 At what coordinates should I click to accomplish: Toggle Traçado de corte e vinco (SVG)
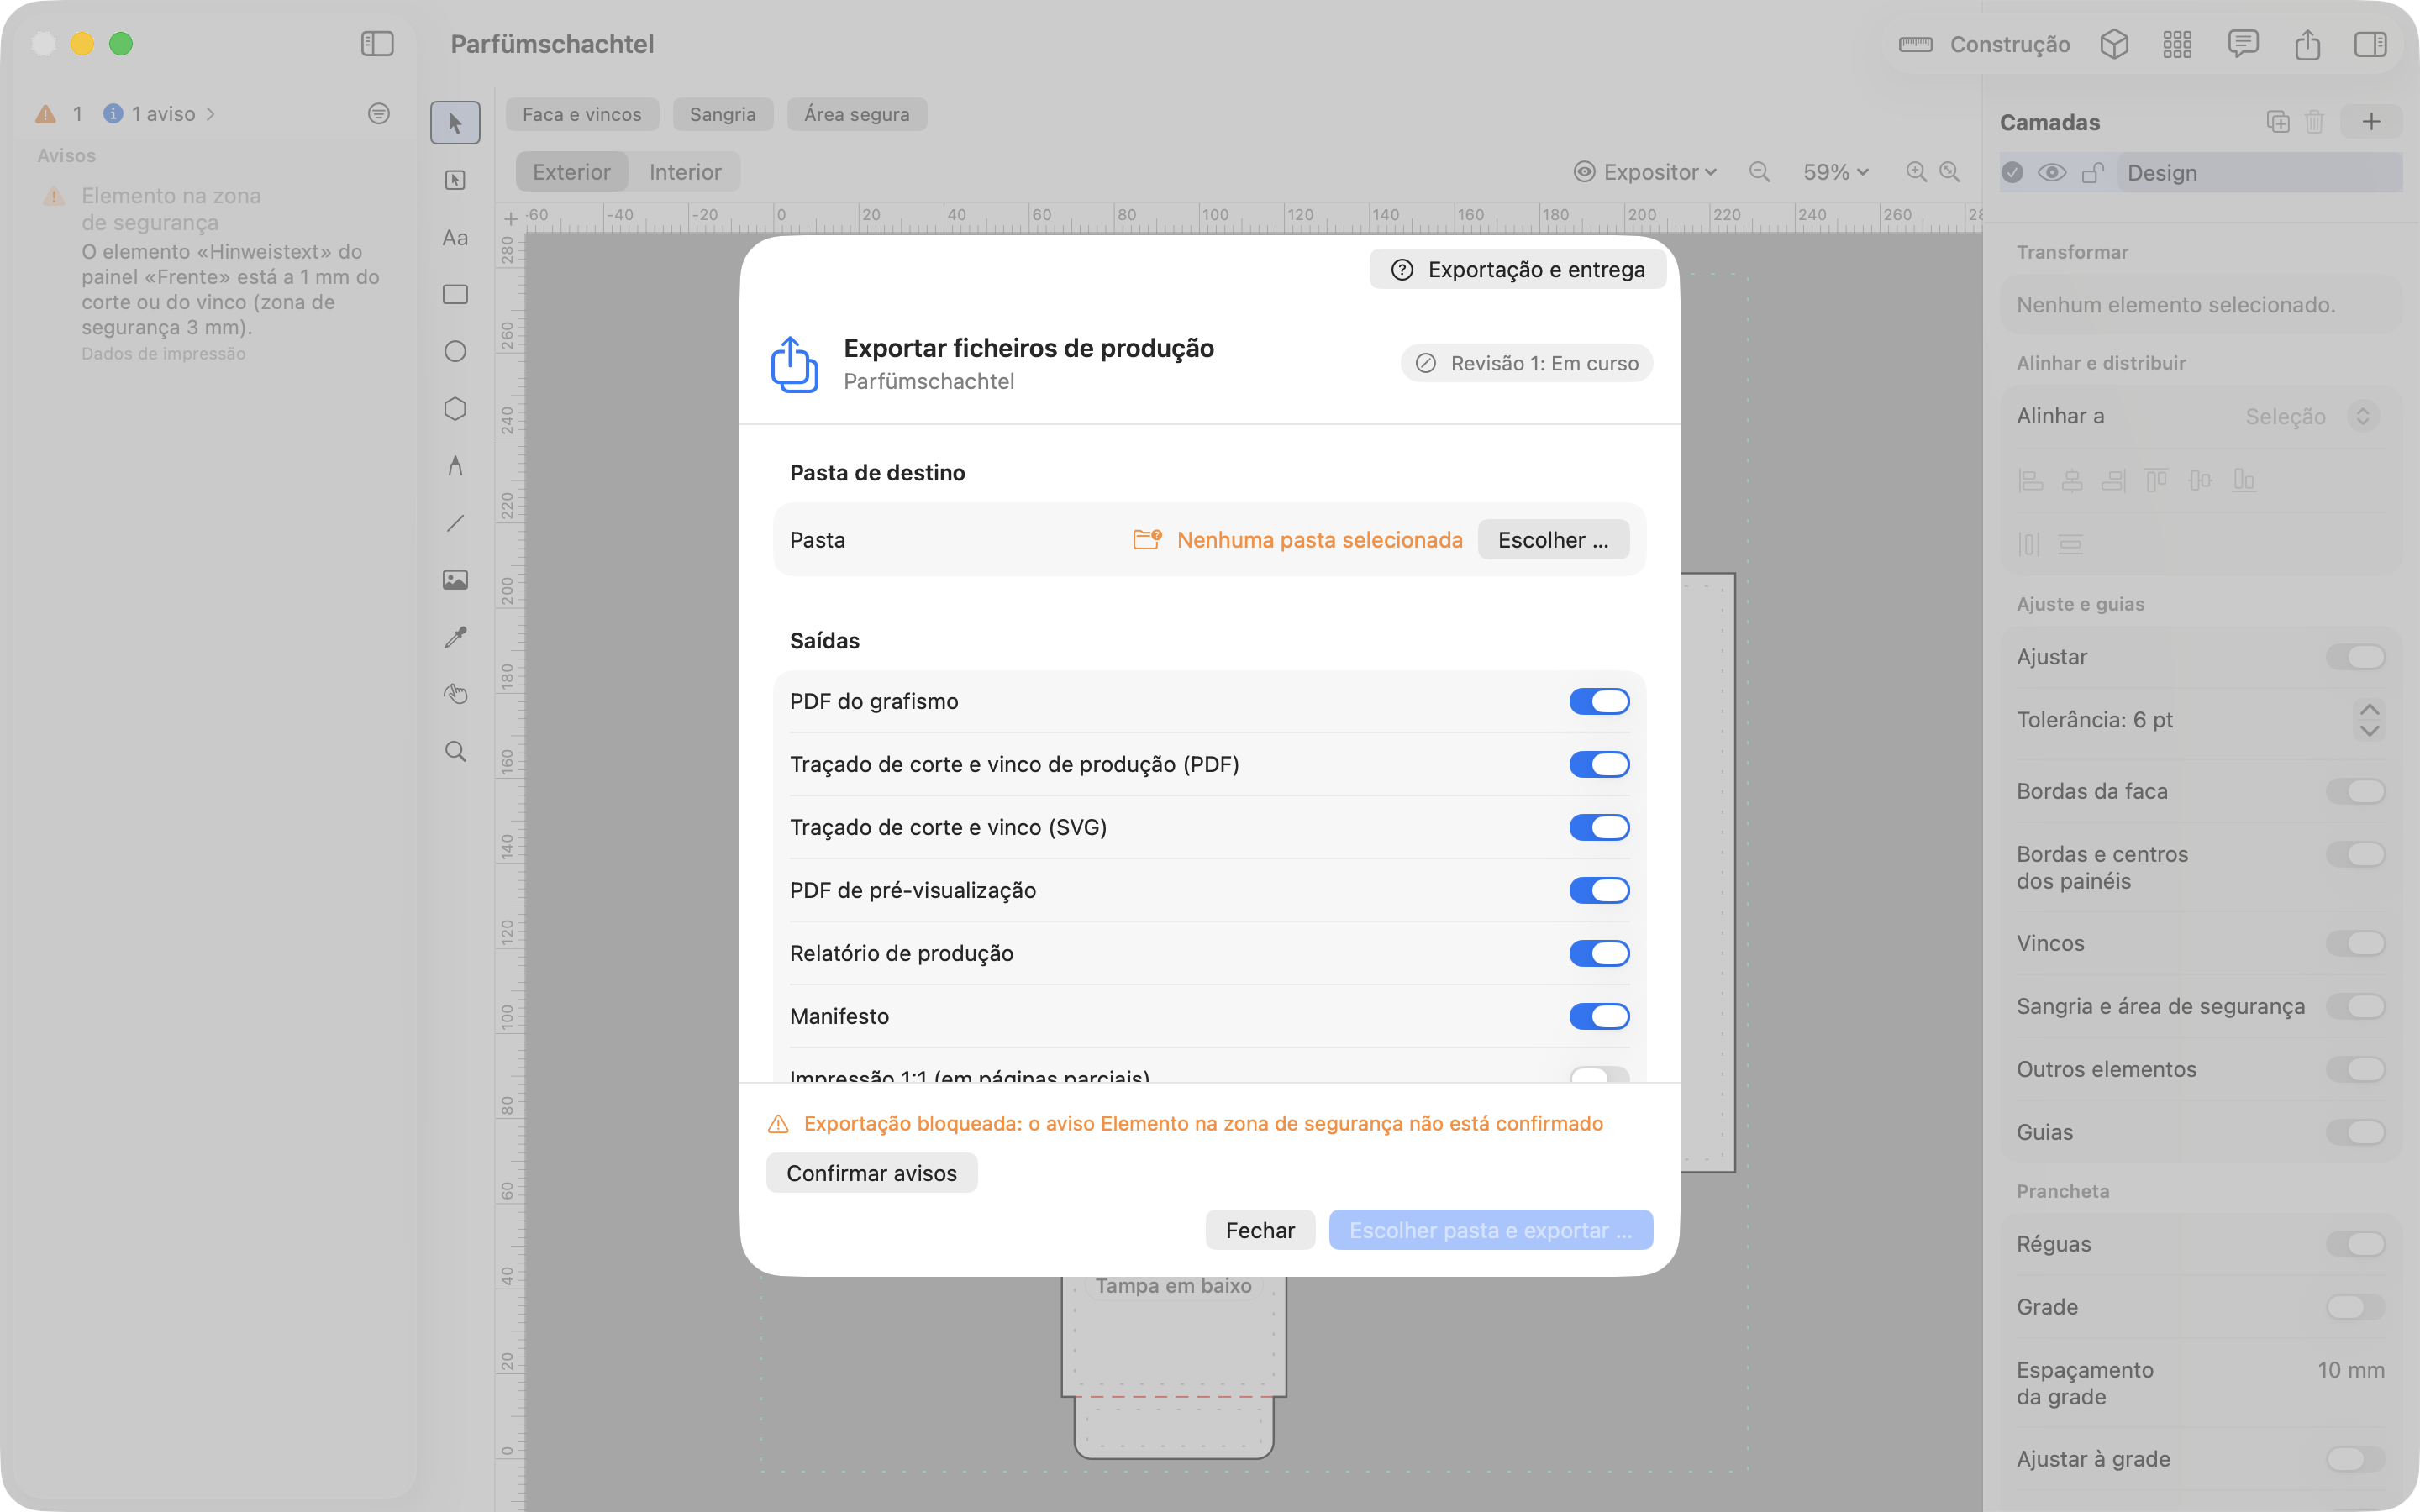click(x=1598, y=827)
